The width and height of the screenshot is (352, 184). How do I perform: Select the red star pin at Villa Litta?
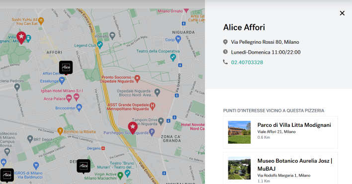[21, 37]
